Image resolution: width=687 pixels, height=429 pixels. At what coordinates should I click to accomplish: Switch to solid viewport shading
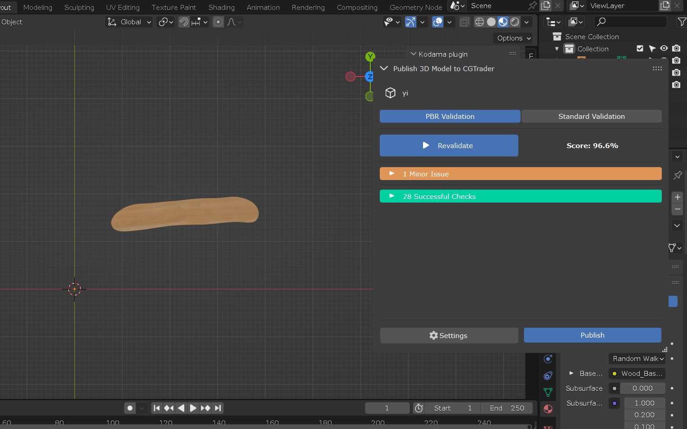point(491,22)
